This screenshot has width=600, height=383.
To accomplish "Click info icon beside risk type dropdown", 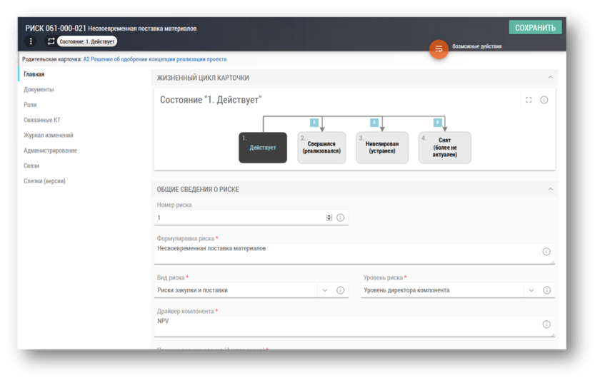I will (x=340, y=290).
